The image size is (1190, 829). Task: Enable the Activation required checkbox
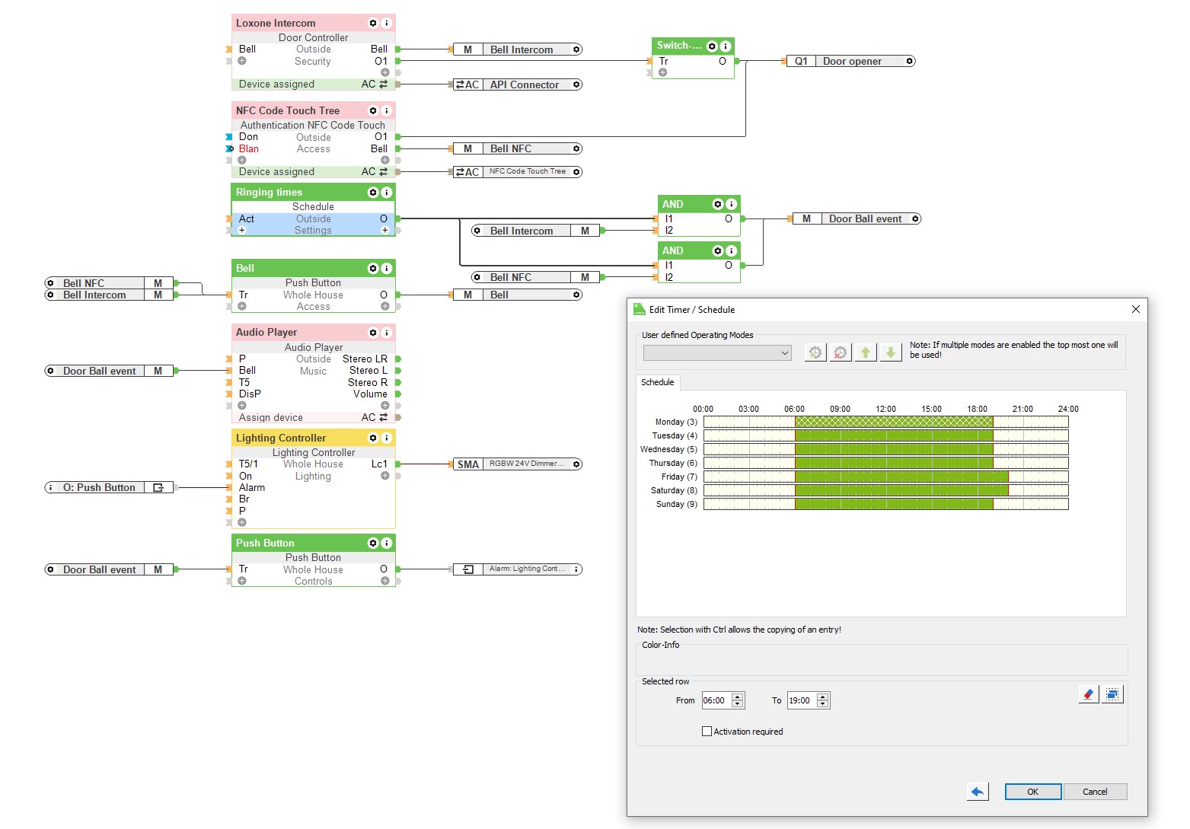pos(707,732)
